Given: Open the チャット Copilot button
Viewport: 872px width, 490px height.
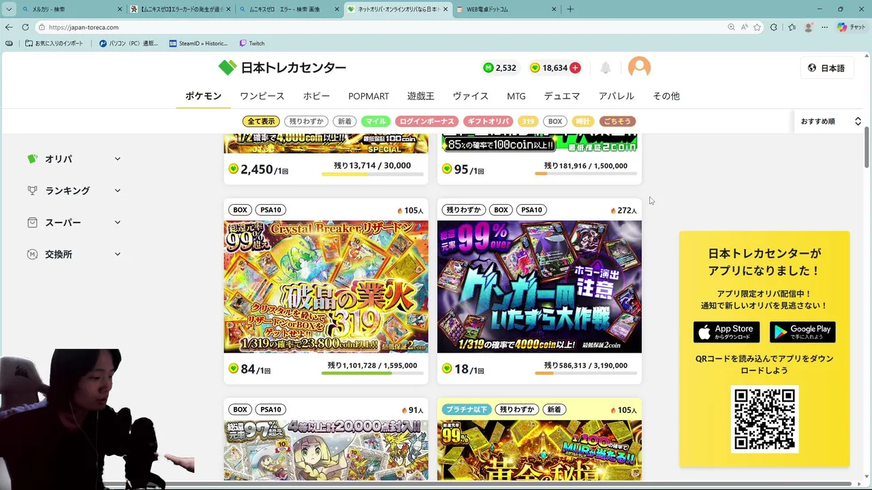Looking at the screenshot, I should (x=852, y=27).
